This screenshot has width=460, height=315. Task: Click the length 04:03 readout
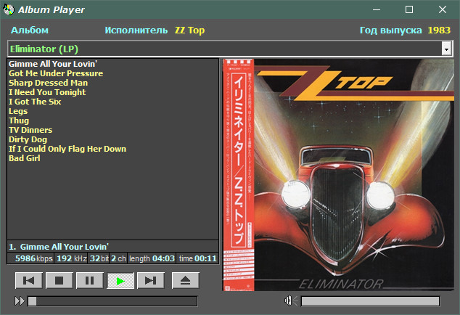pos(152,258)
